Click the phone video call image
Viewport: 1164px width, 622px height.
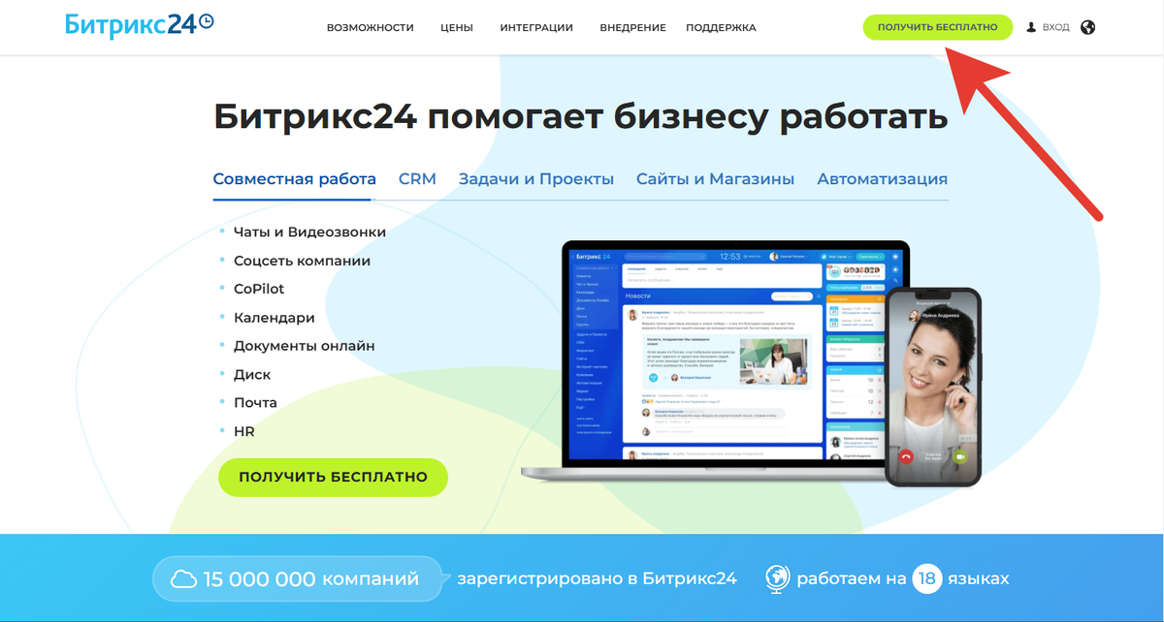coord(933,386)
